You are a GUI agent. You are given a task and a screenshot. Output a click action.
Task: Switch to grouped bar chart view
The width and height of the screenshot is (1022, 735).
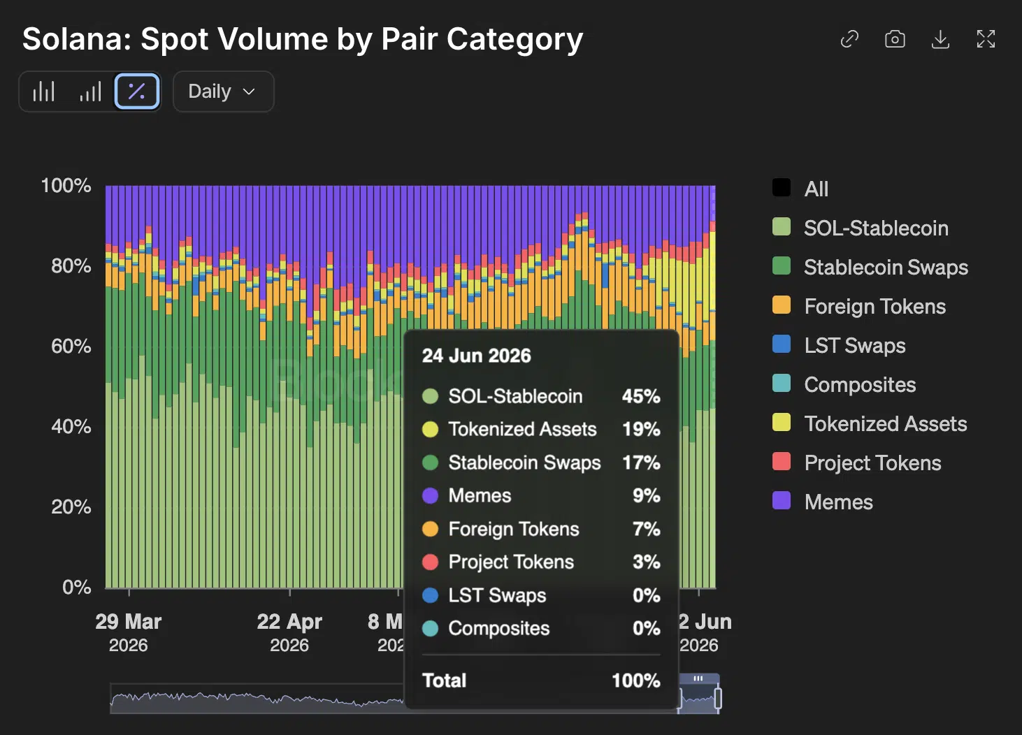(x=43, y=92)
